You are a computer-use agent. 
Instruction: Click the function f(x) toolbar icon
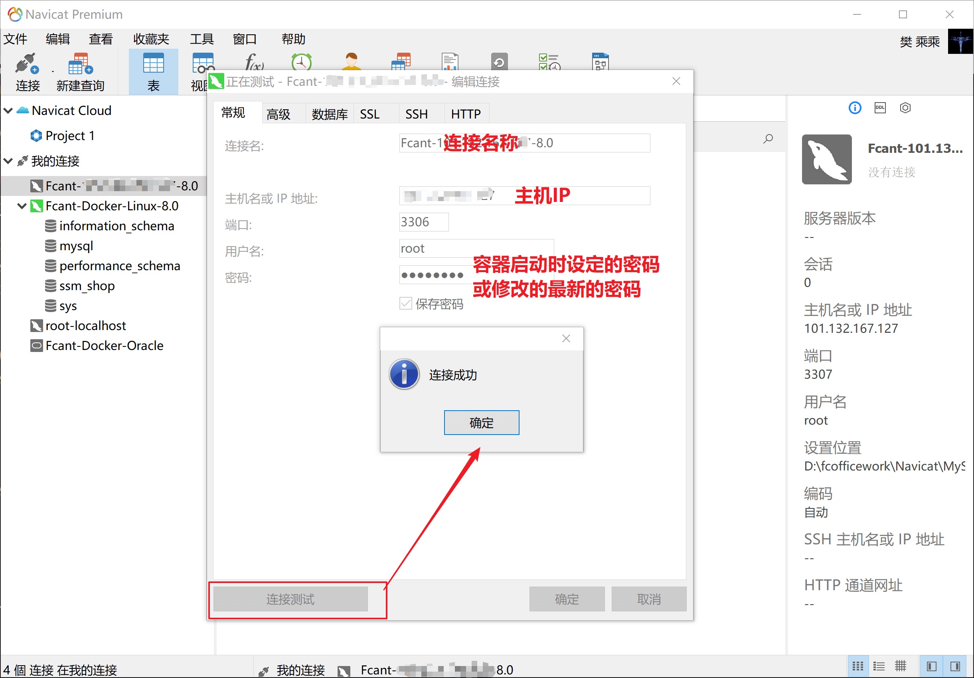254,62
